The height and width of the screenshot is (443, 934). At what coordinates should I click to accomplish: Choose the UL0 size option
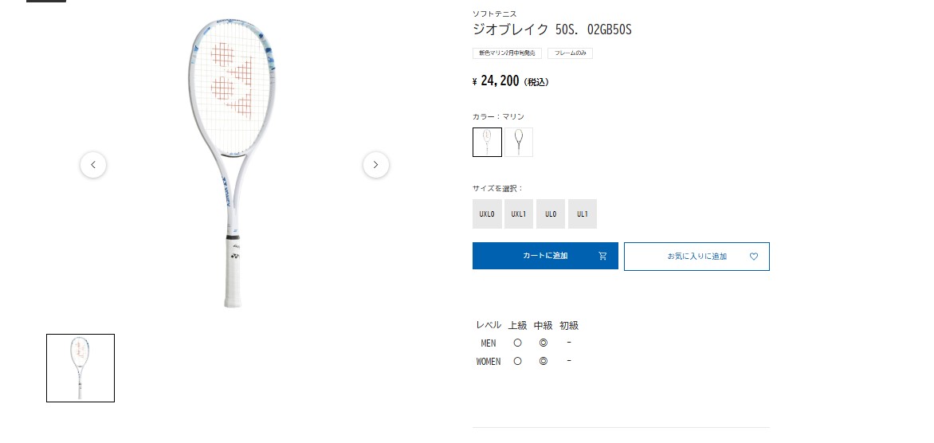point(551,214)
